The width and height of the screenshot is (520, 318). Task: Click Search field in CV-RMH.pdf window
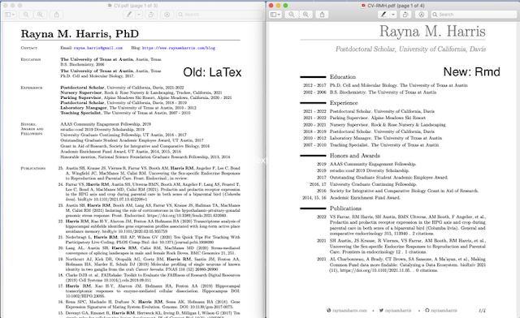coord(474,15)
